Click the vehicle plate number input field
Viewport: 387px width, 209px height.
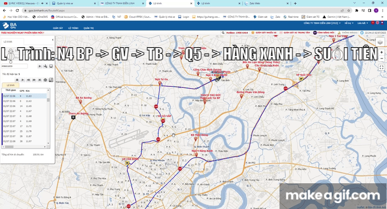[x=15, y=66]
